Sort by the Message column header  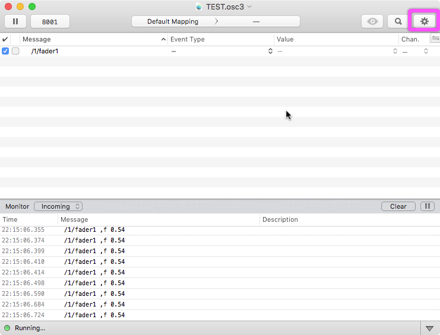(x=89, y=39)
